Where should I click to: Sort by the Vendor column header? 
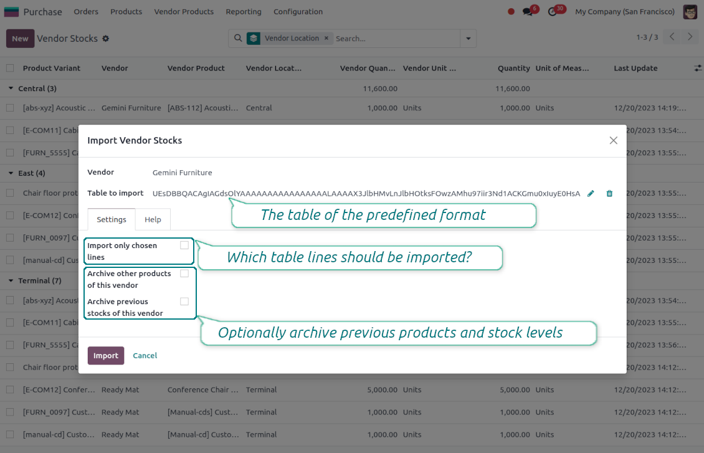click(x=115, y=69)
